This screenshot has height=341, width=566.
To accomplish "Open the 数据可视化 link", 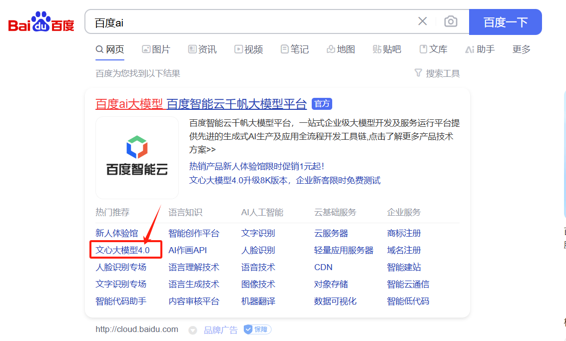I will point(335,301).
